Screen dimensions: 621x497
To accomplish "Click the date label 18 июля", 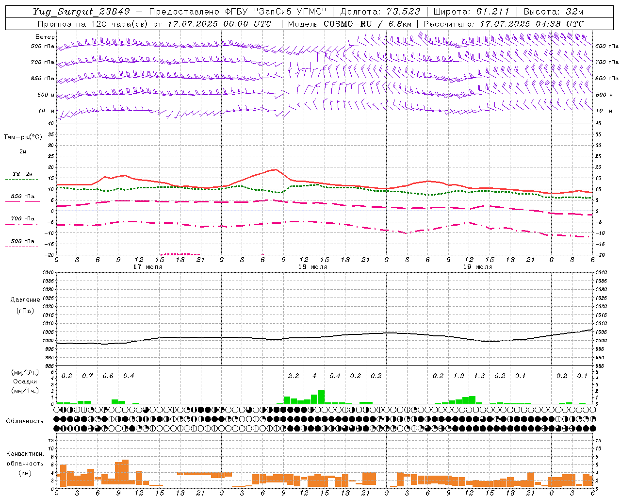I will coord(312,266).
